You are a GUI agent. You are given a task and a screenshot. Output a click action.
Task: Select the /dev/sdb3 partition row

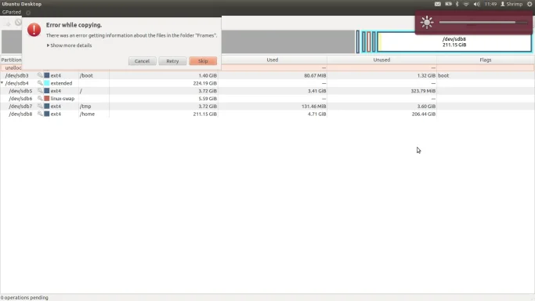[x=268, y=75]
